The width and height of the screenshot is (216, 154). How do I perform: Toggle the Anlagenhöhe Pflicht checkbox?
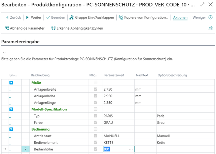point(96,96)
